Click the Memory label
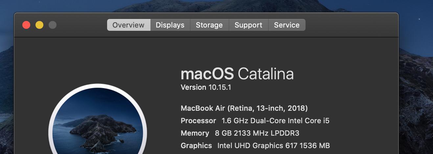 (195, 133)
